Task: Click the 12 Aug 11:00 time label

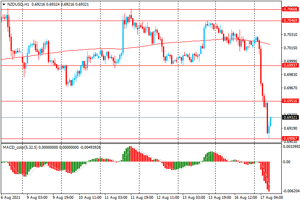Action: (x=168, y=198)
